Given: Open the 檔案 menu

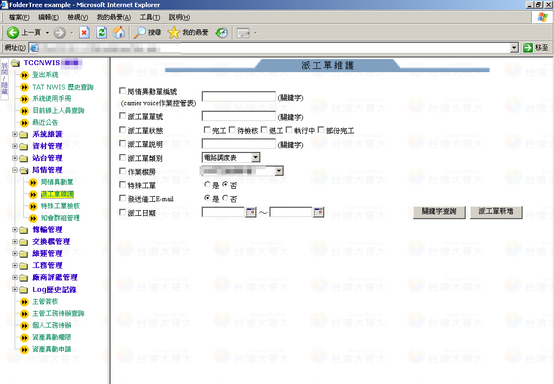Looking at the screenshot, I should coord(19,17).
